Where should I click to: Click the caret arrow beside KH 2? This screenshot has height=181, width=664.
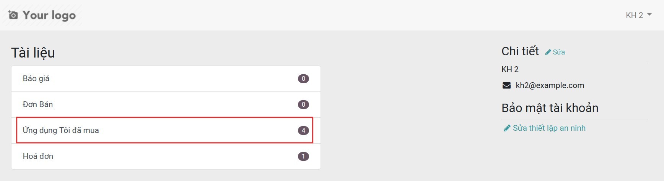point(649,15)
